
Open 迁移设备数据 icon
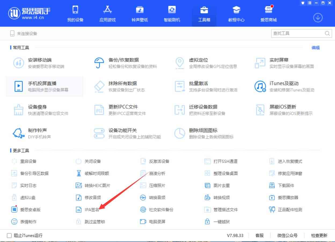coord(180,110)
